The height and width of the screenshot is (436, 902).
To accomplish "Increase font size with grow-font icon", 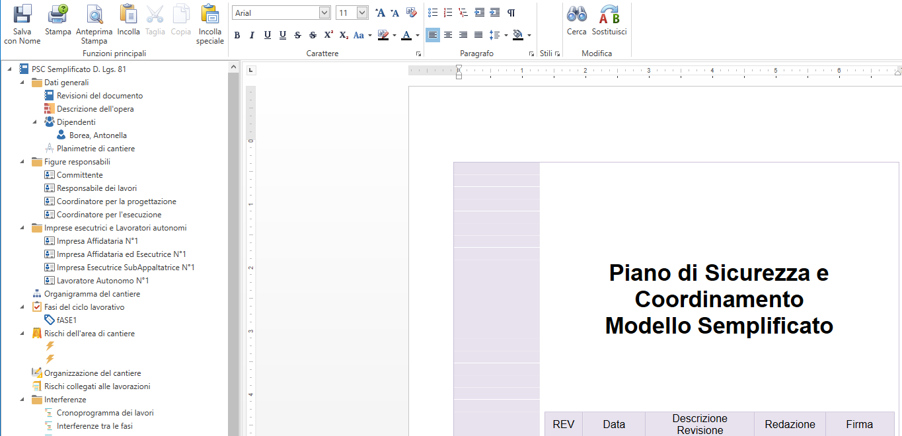I will pos(380,13).
